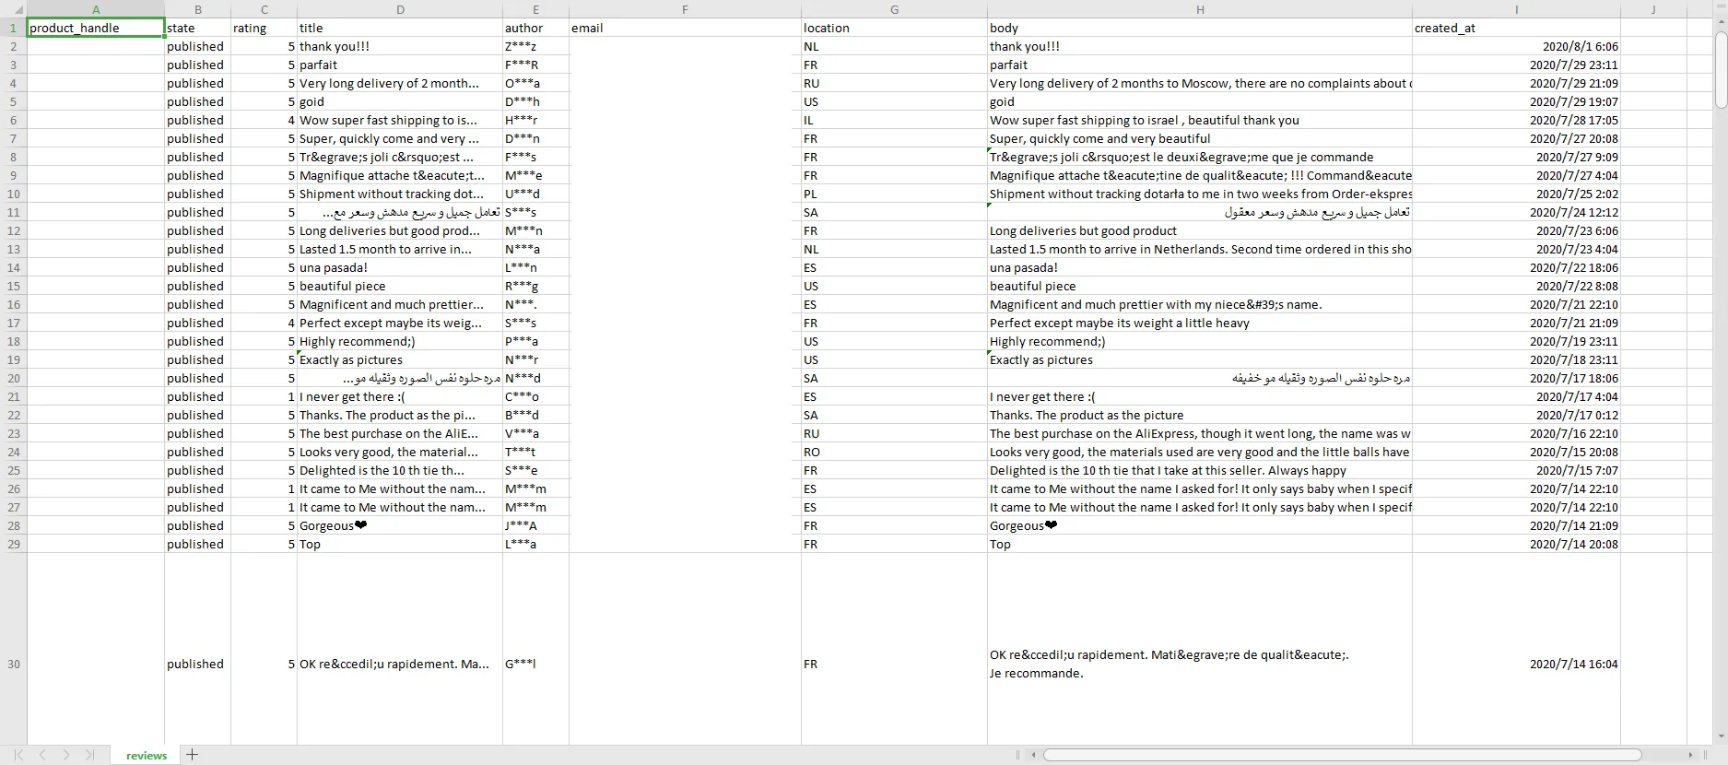
Task: Click previous sheet navigation arrow
Action: 42,755
